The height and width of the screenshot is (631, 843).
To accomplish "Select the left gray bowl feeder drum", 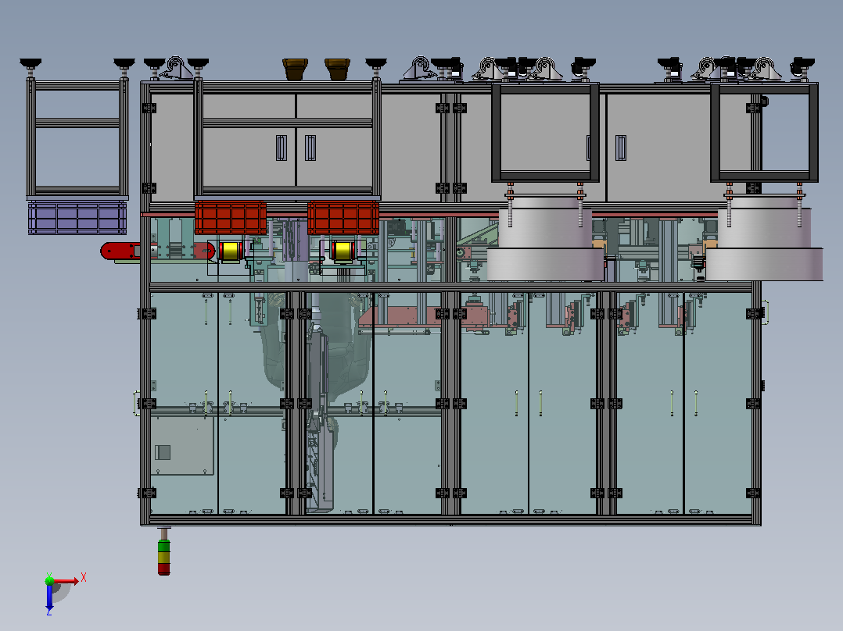I will tap(545, 238).
